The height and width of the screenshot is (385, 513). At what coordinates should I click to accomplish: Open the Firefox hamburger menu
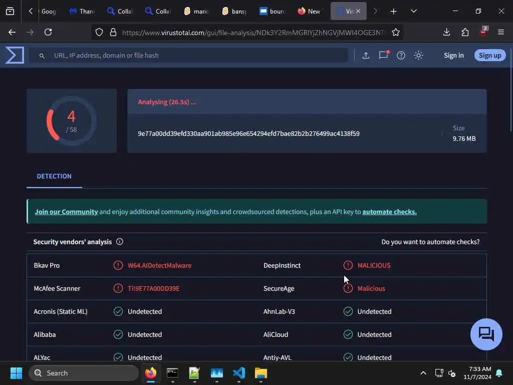click(x=501, y=32)
